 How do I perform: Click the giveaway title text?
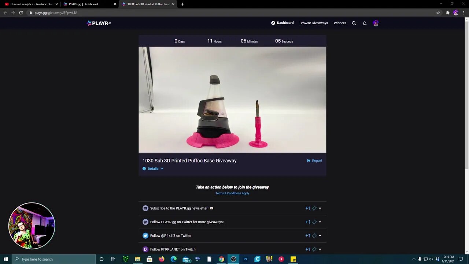pos(189,161)
